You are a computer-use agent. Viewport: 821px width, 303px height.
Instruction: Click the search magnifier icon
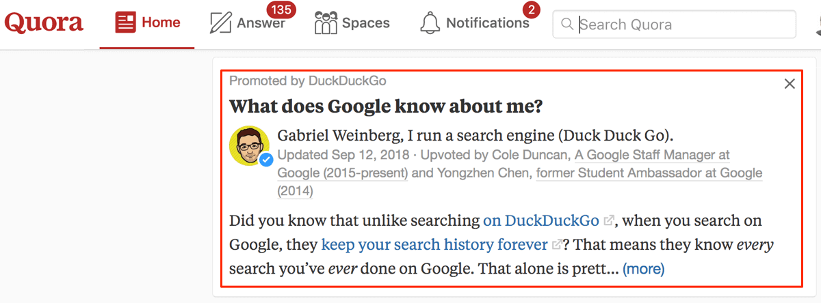click(x=566, y=25)
